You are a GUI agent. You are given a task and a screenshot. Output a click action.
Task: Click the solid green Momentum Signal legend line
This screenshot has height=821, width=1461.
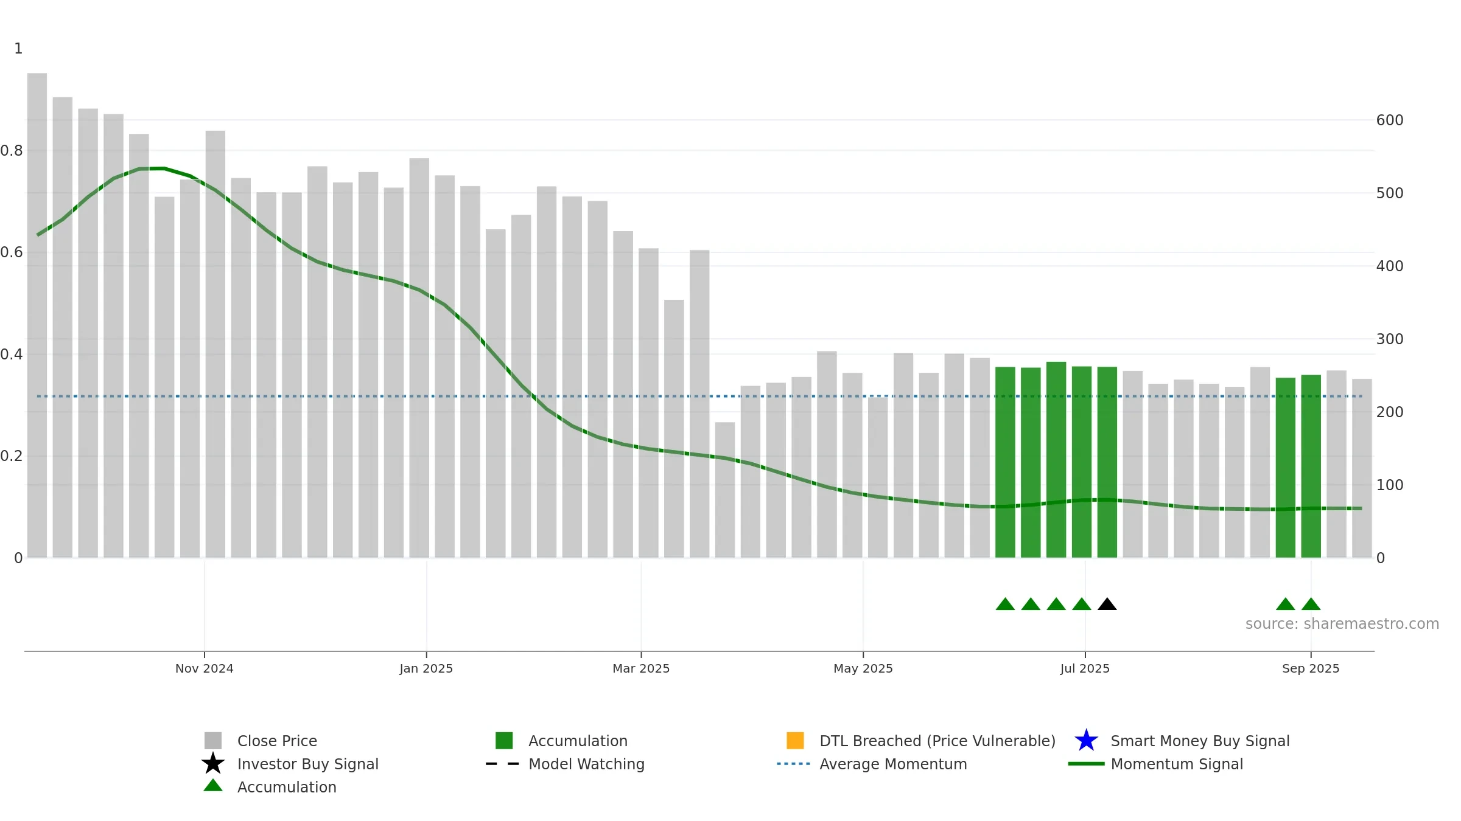point(1086,764)
